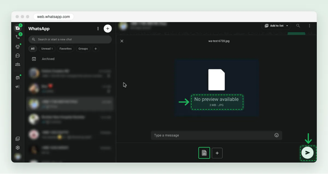This screenshot has height=174, width=328.
Task: Open Communities from the sidebar
Action: [x=18, y=65]
